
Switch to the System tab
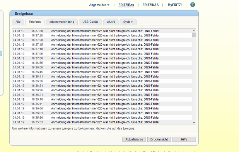click(x=128, y=22)
